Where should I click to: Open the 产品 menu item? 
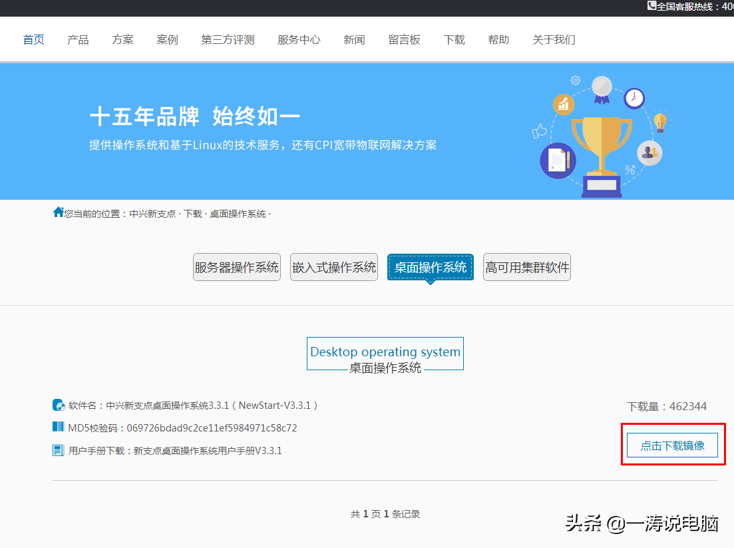(78, 40)
